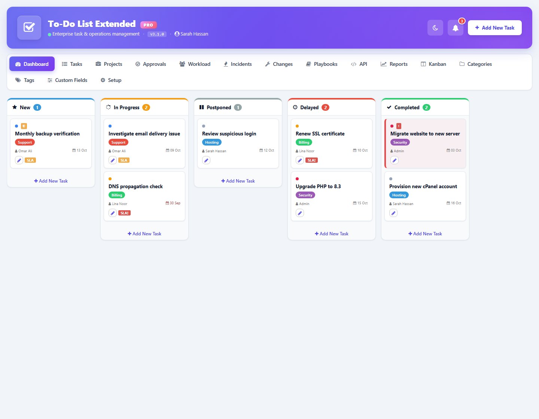Edit Migrate website to new server pencil
This screenshot has width=539, height=419.
(x=395, y=160)
